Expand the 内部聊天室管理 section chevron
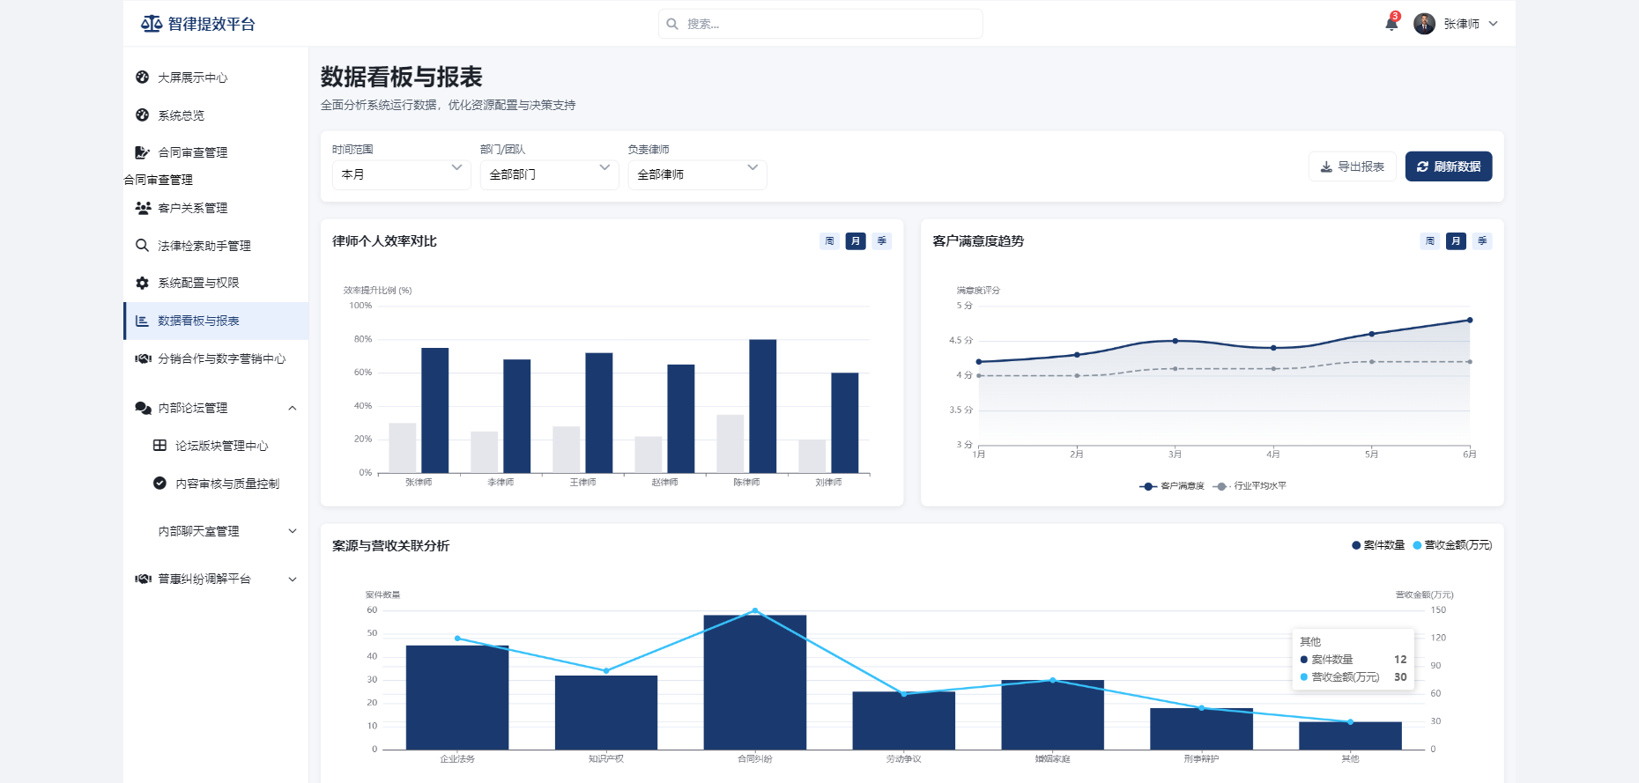Image resolution: width=1639 pixels, height=783 pixels. [293, 531]
